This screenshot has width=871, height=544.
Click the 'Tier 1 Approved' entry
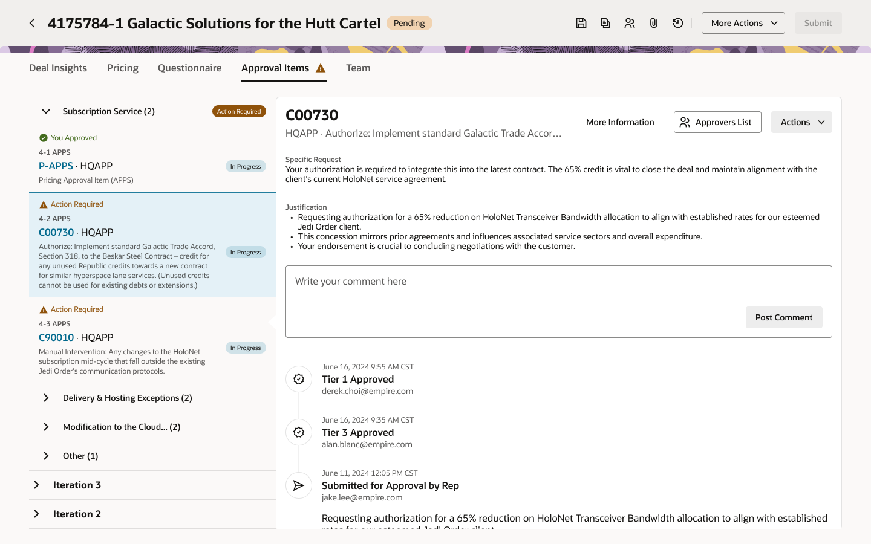tap(357, 379)
